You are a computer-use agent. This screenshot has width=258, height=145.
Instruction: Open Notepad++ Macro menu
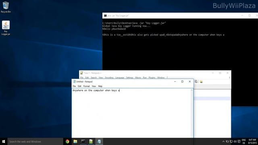pos(138,78)
